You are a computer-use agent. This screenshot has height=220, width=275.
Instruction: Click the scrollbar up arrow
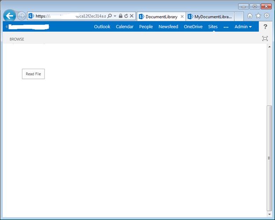269,47
